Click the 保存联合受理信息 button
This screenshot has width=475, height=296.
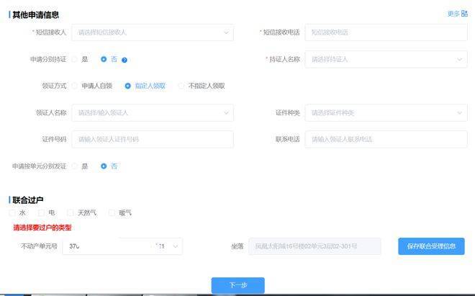click(431, 246)
